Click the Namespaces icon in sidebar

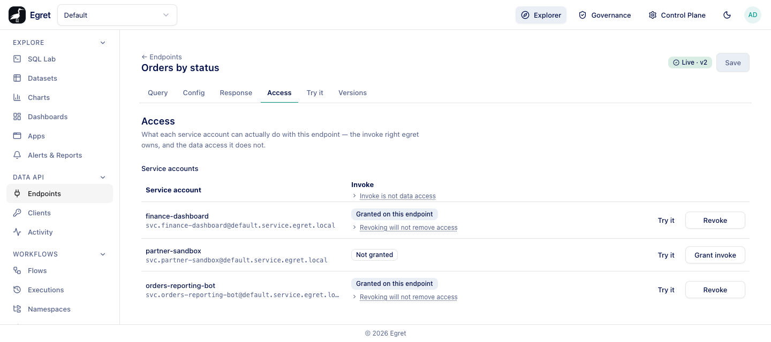17,309
